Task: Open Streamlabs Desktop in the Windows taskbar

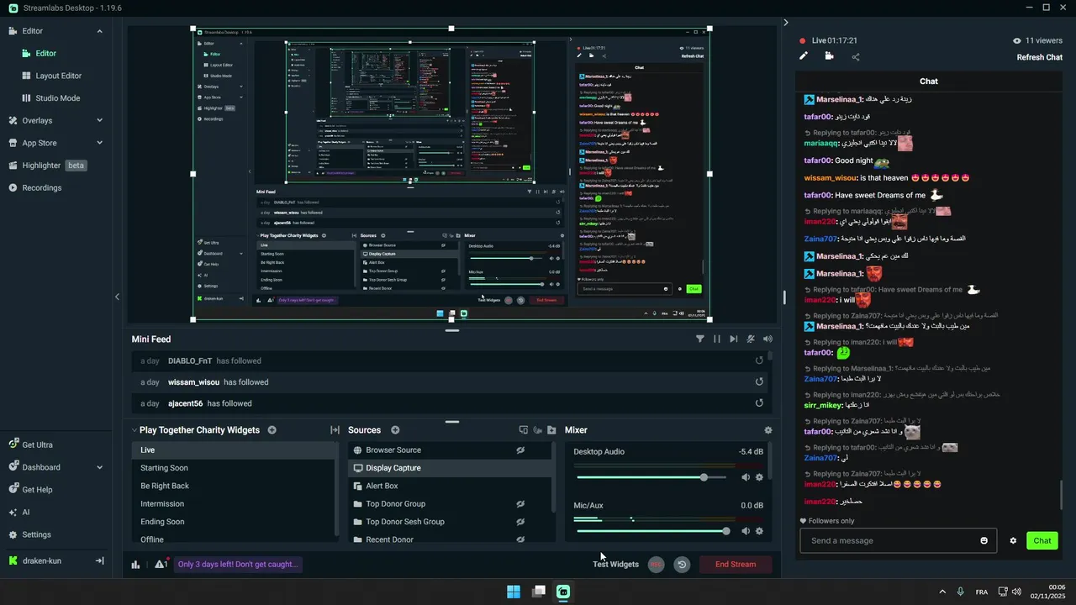Action: tap(563, 592)
